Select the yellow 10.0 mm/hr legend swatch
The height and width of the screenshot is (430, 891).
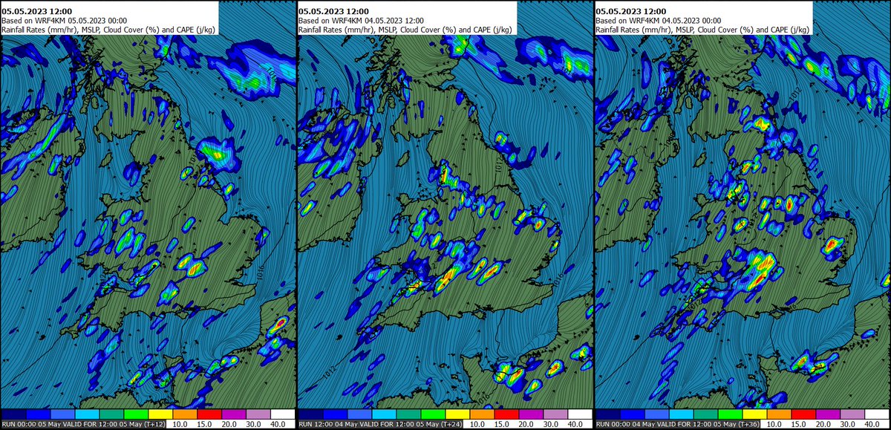click(x=161, y=417)
